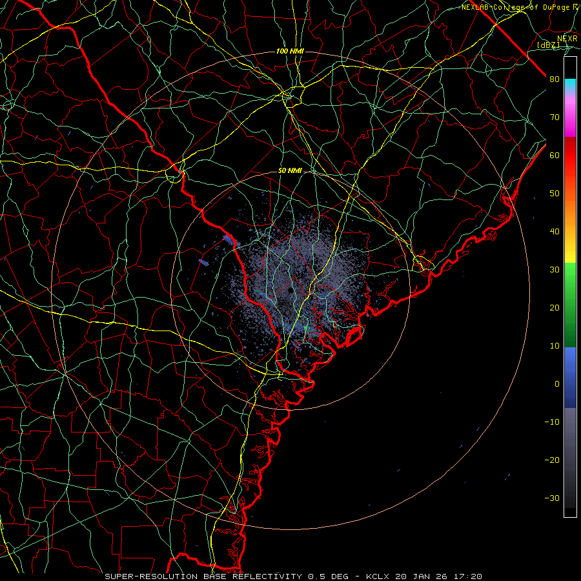
Task: Click the '-10' value on dBZ scale
Action: 552,422
